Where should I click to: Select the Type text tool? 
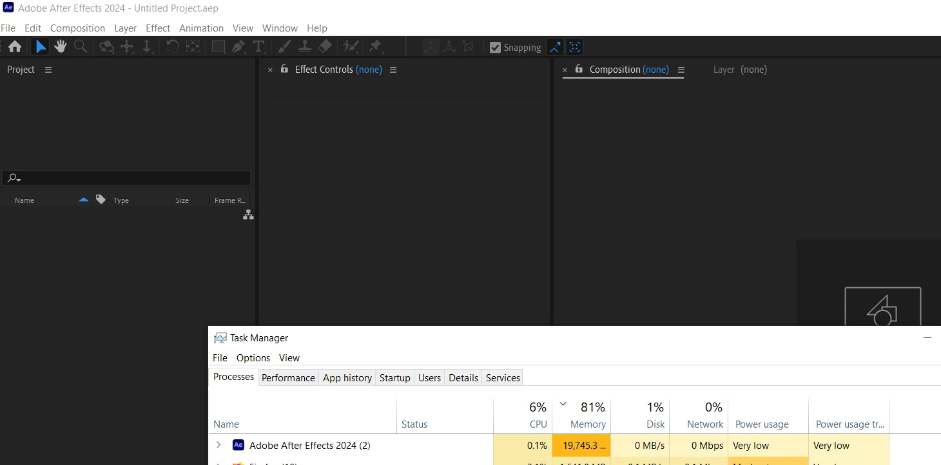pyautogui.click(x=258, y=46)
